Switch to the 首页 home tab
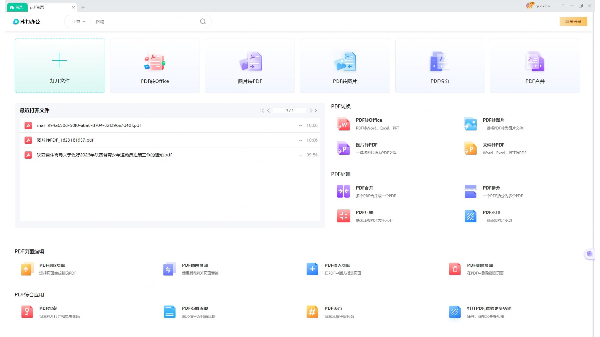600x337 pixels. (16, 7)
